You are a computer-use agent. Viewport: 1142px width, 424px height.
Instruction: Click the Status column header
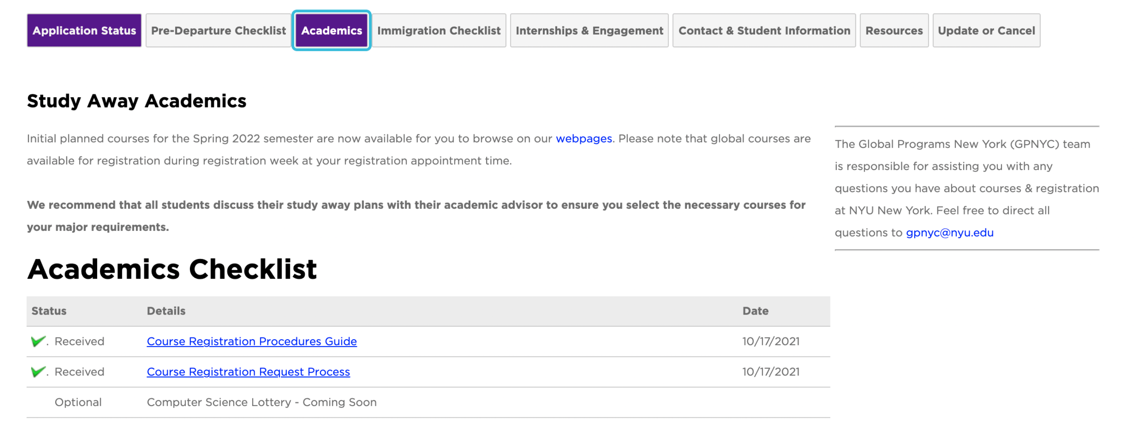[49, 311]
